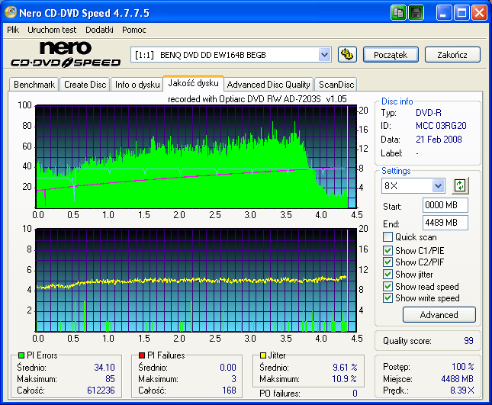Toggle the Show write speed checkbox
Image resolution: width=492 pixels, height=405 pixels.
click(387, 298)
